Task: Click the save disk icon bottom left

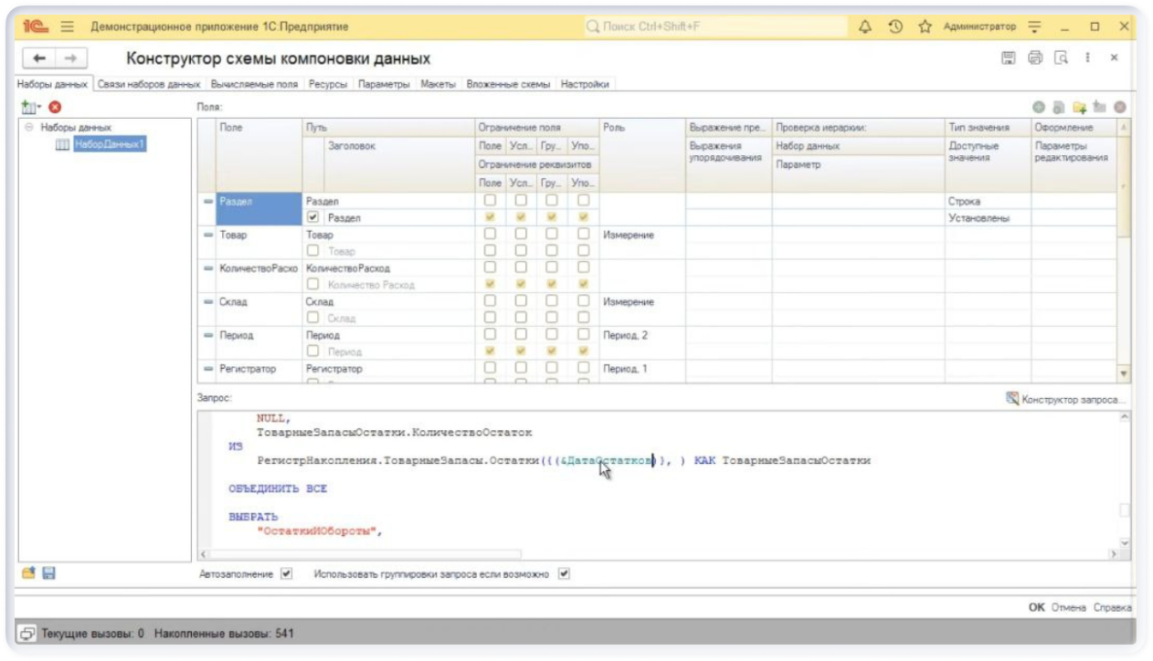Action: pos(49,573)
